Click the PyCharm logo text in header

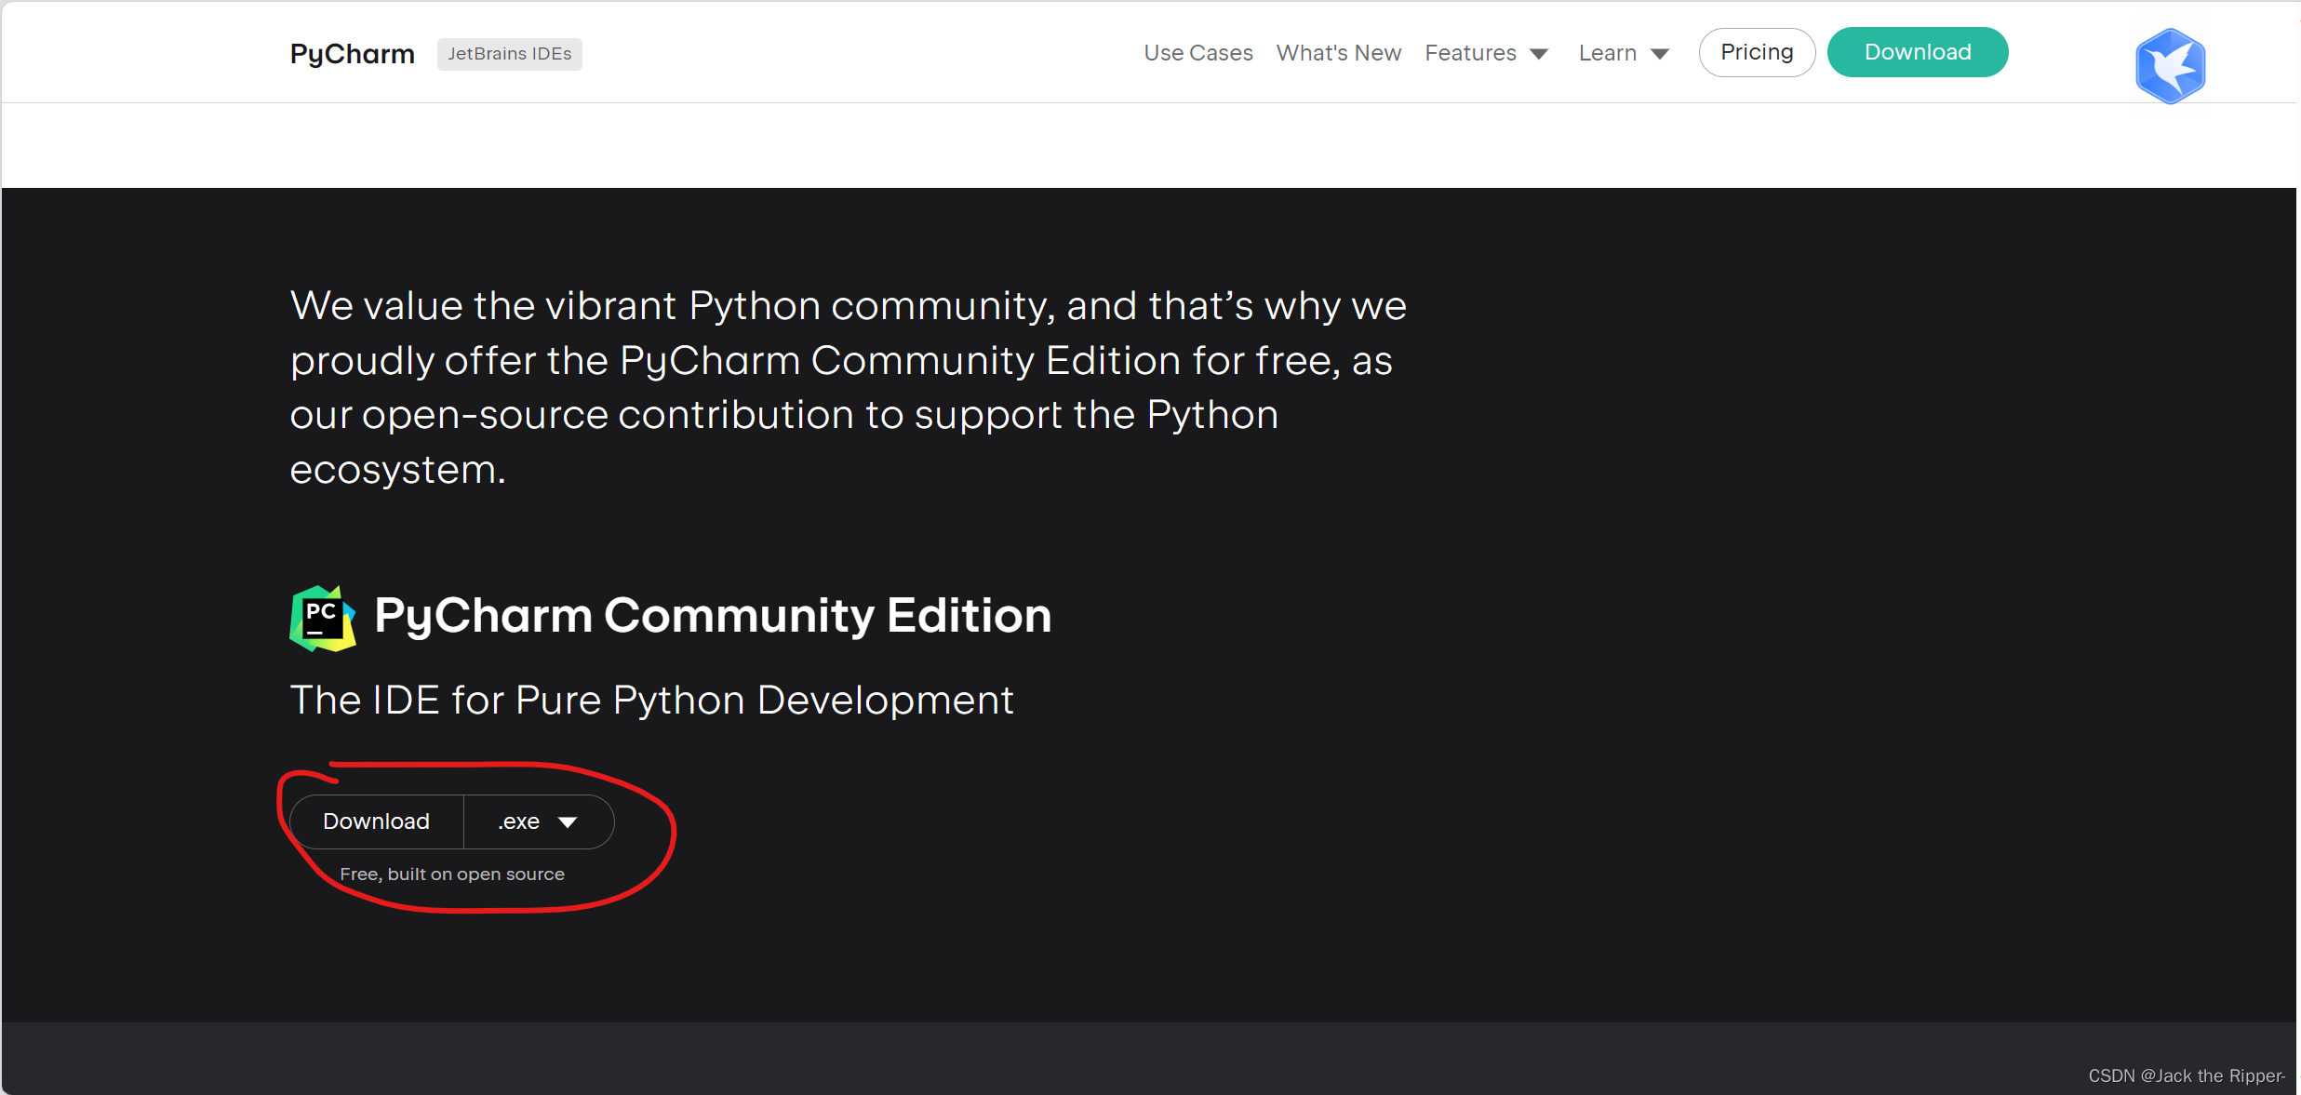[x=352, y=54]
